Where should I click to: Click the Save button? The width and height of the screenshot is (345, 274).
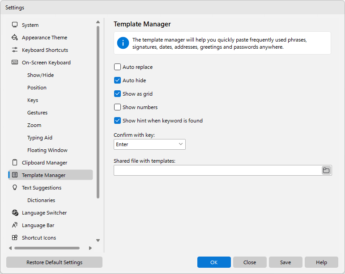[x=285, y=262]
